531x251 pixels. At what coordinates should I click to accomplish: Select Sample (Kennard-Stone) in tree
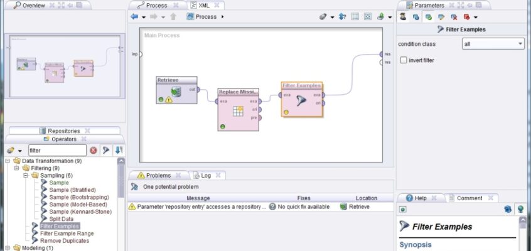80,211
